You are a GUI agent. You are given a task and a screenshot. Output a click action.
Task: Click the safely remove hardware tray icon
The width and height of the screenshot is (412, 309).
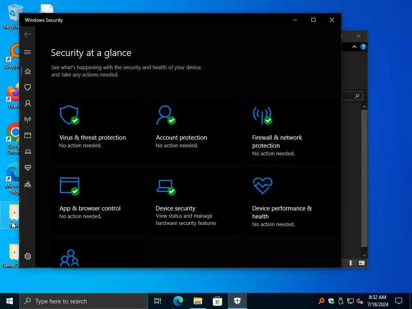pos(341,301)
